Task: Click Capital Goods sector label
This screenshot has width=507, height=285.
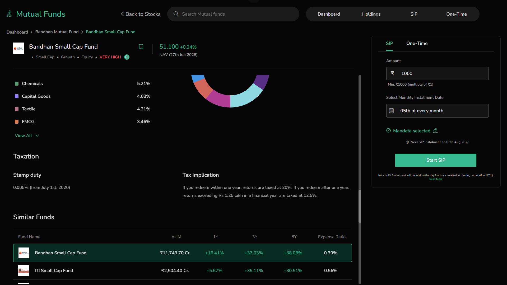Action: (x=36, y=96)
